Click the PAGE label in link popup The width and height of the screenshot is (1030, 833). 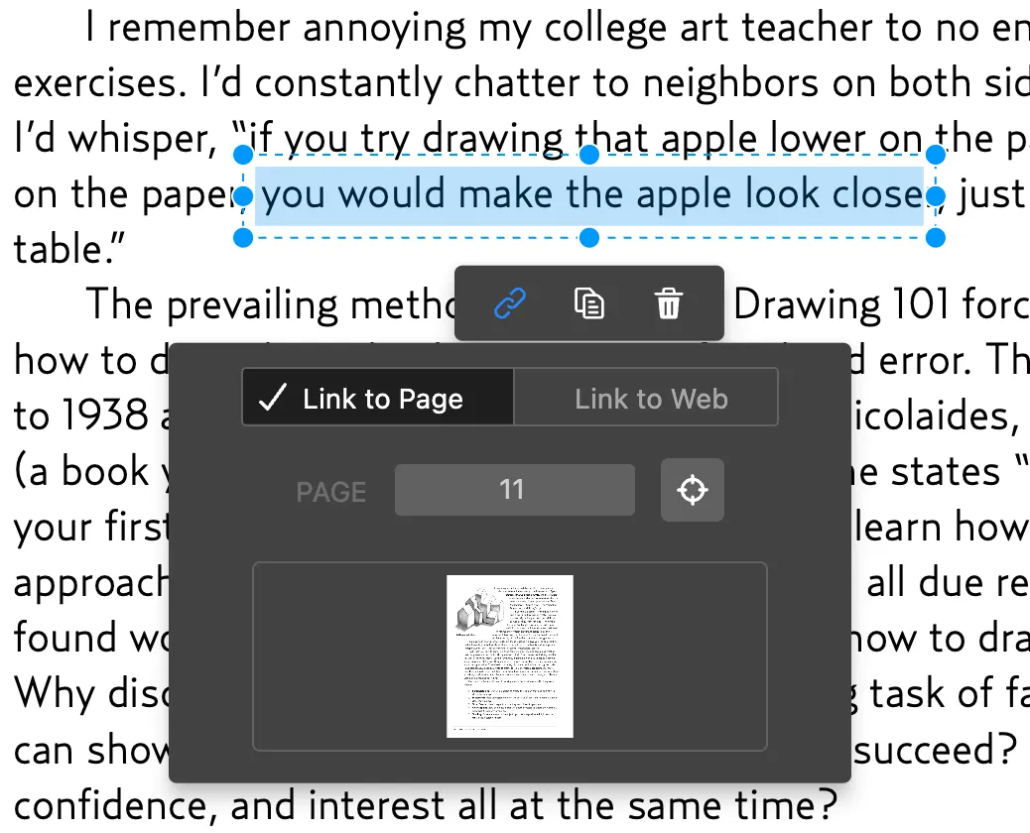coord(331,492)
